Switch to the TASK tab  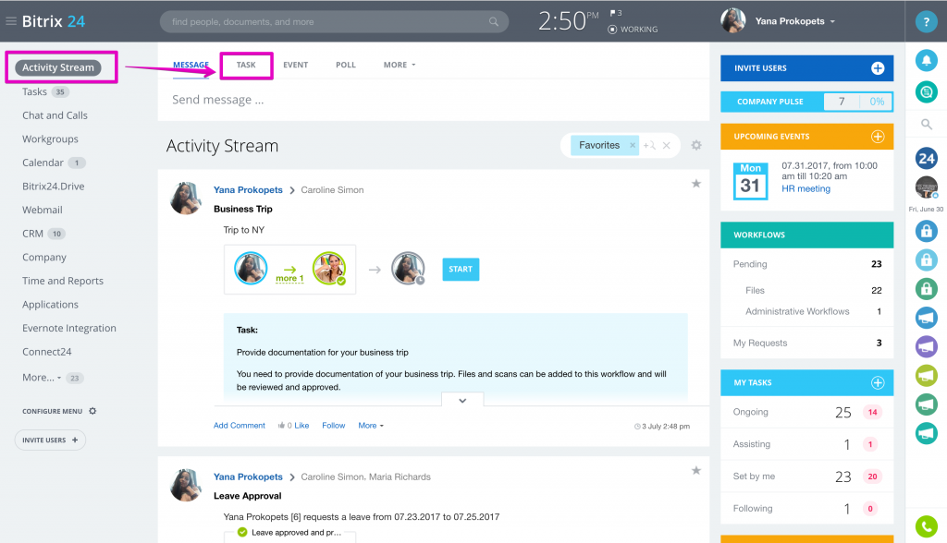[x=246, y=65]
